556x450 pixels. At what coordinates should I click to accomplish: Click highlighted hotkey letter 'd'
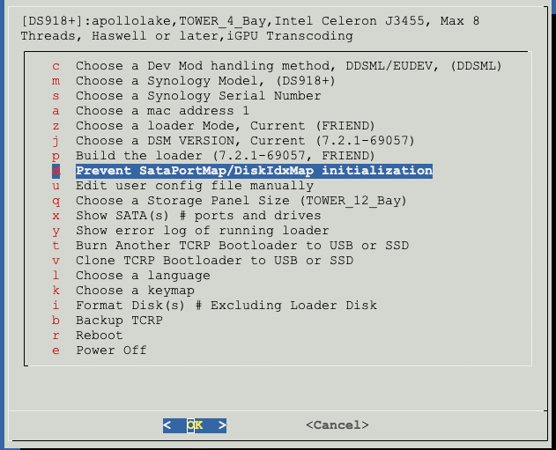(x=56, y=171)
